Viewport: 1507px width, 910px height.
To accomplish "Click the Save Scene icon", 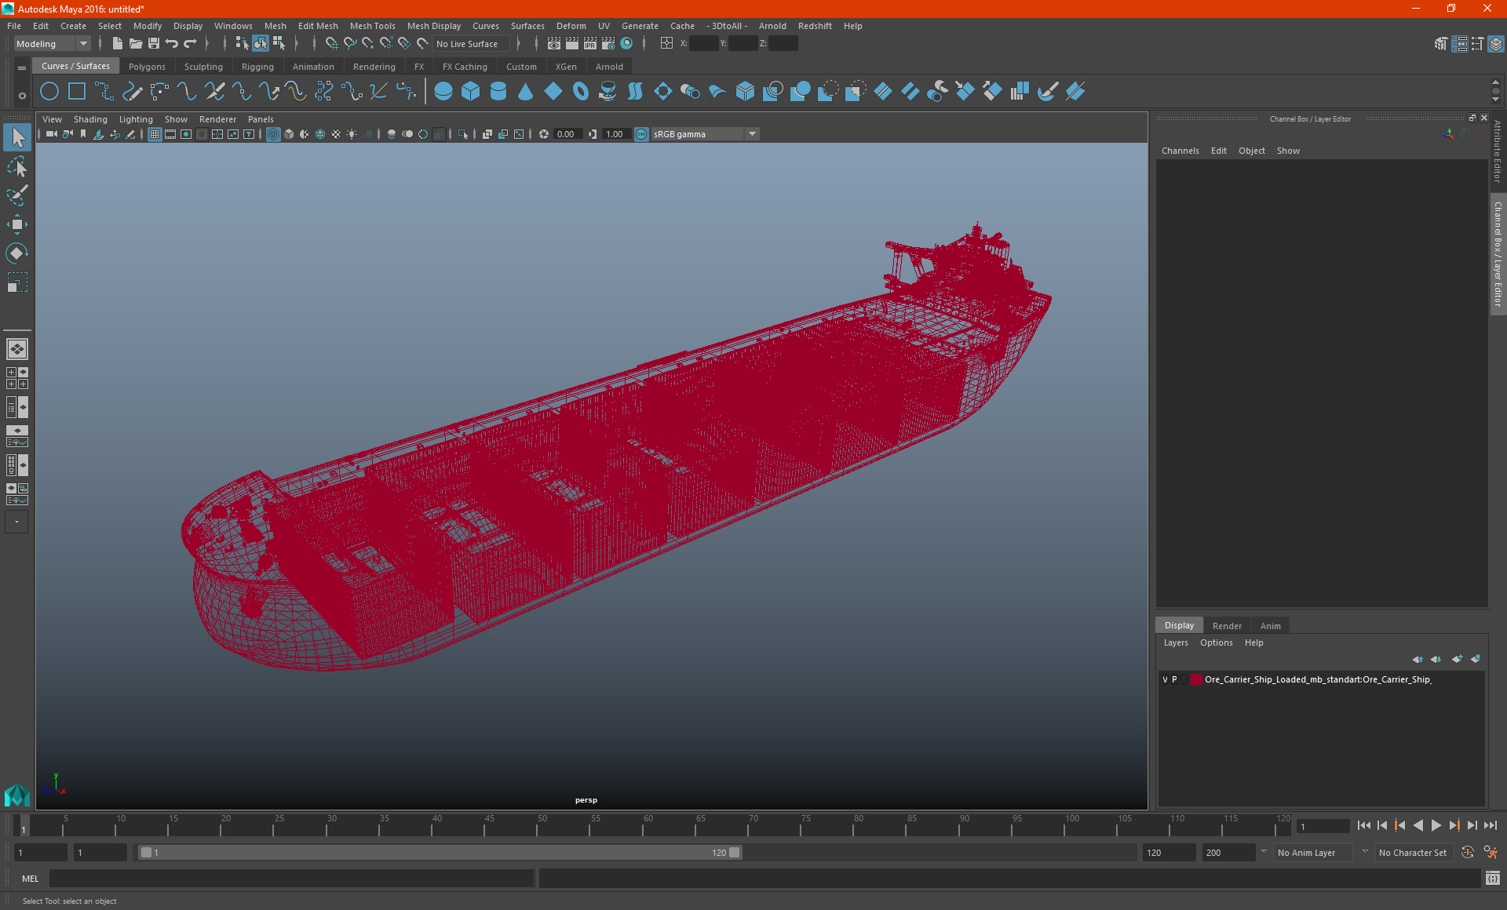I will [154, 44].
